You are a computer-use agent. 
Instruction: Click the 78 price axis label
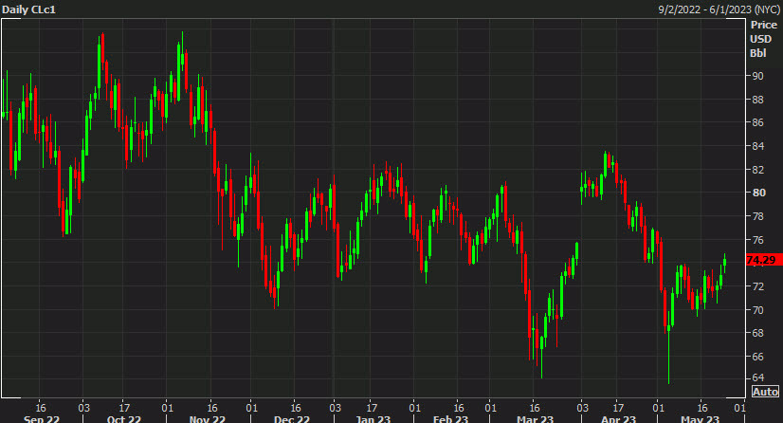pos(757,216)
